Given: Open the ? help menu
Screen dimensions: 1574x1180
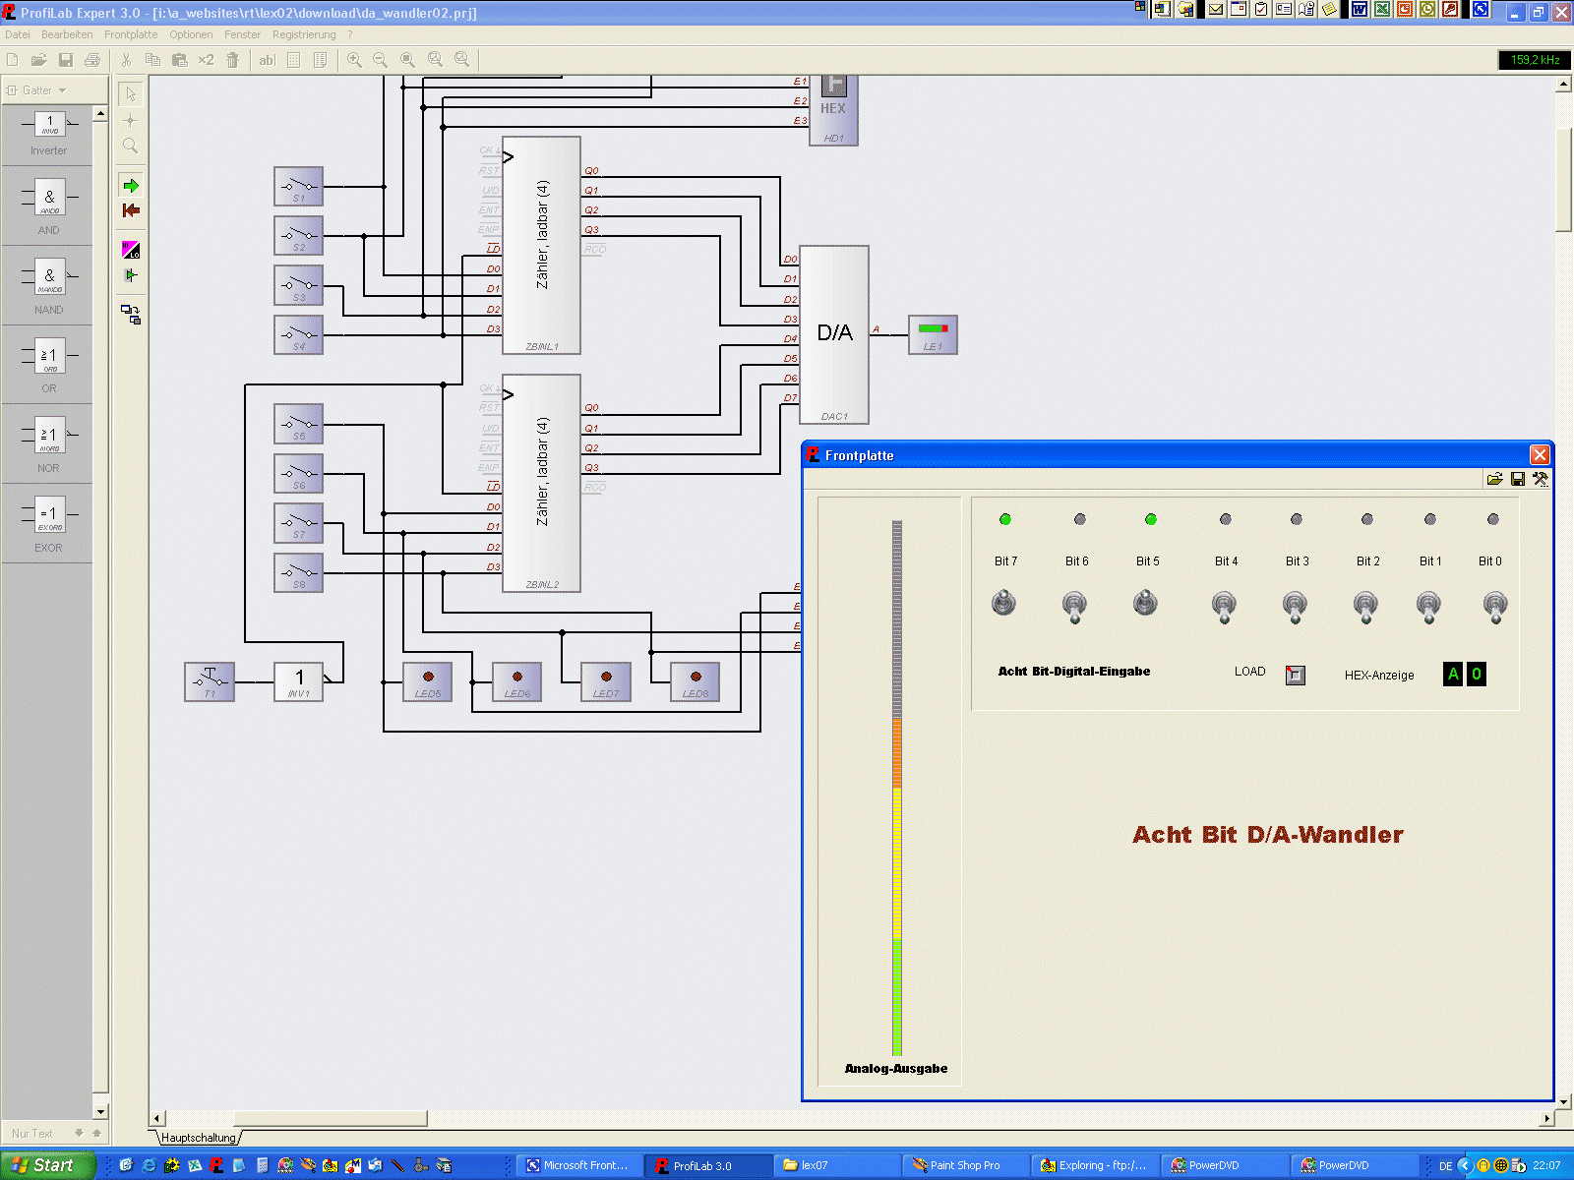Looking at the screenshot, I should [349, 34].
